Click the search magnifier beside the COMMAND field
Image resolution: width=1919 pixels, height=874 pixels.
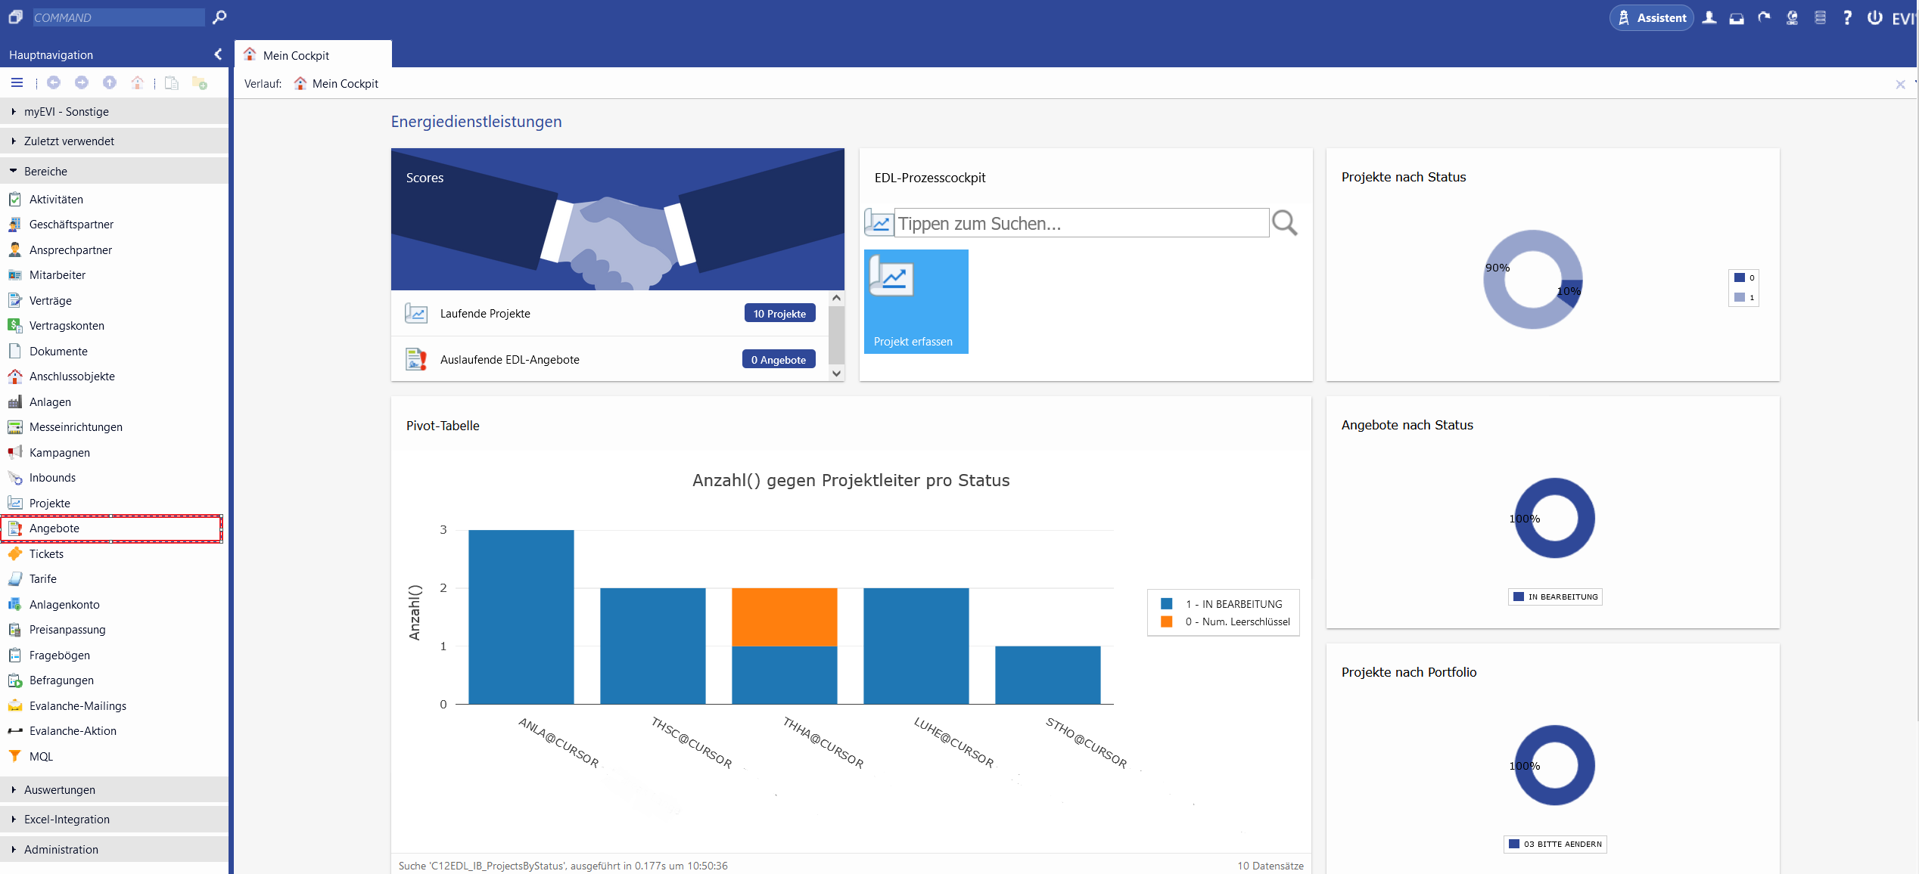click(219, 17)
